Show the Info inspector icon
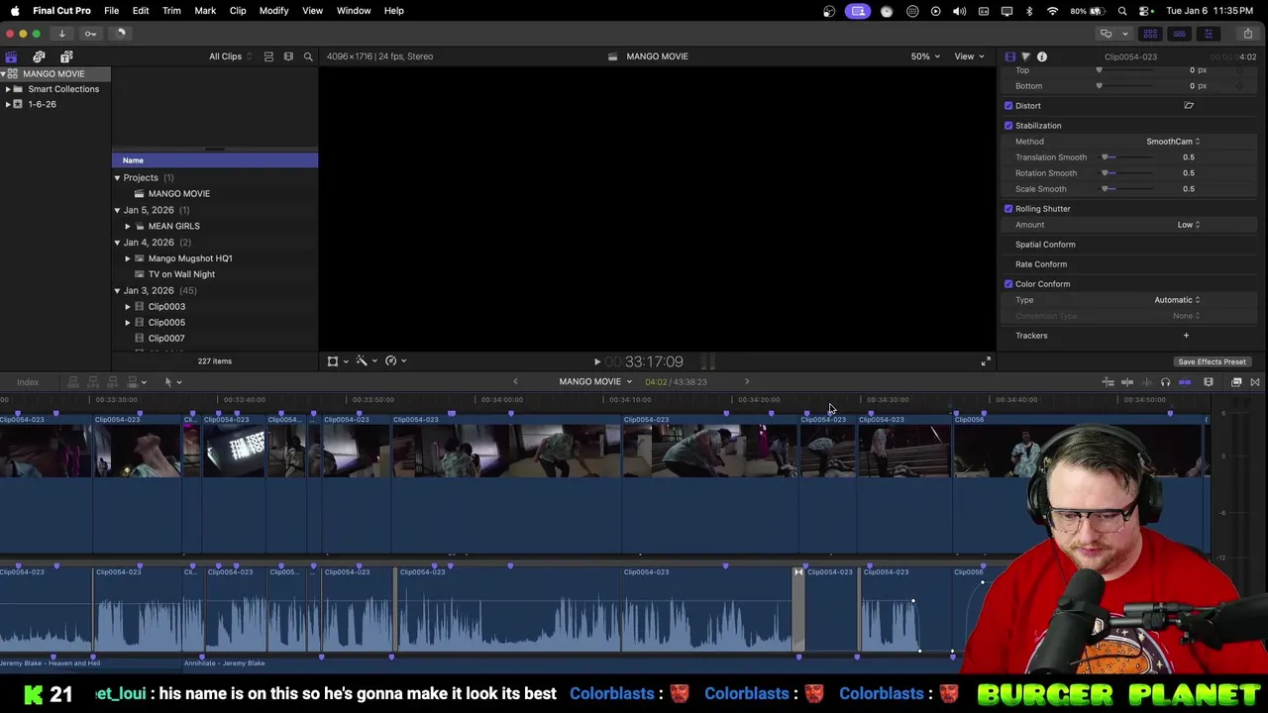 [x=1042, y=56]
